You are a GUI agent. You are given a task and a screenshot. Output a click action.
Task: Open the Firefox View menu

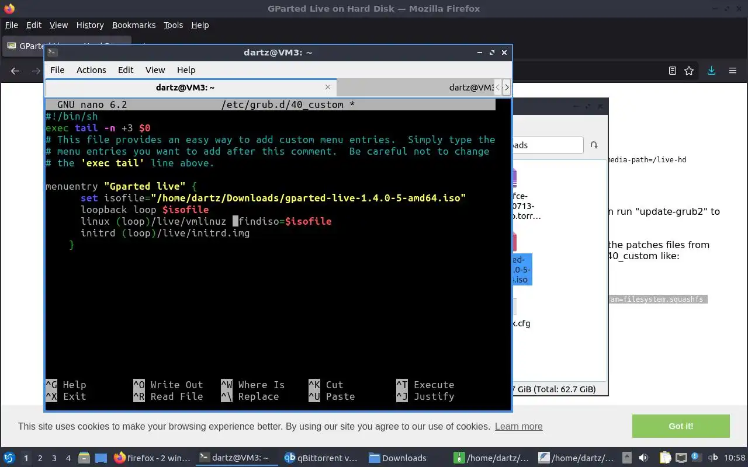(x=58, y=25)
